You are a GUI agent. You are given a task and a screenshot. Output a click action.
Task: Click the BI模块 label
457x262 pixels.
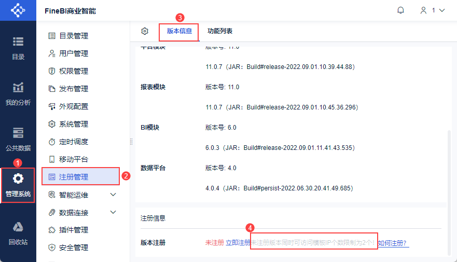[150, 127]
